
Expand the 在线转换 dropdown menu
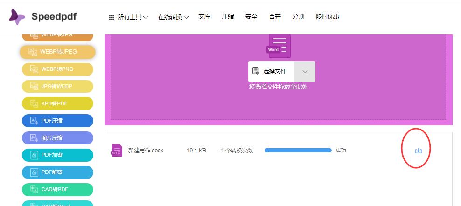(x=173, y=17)
